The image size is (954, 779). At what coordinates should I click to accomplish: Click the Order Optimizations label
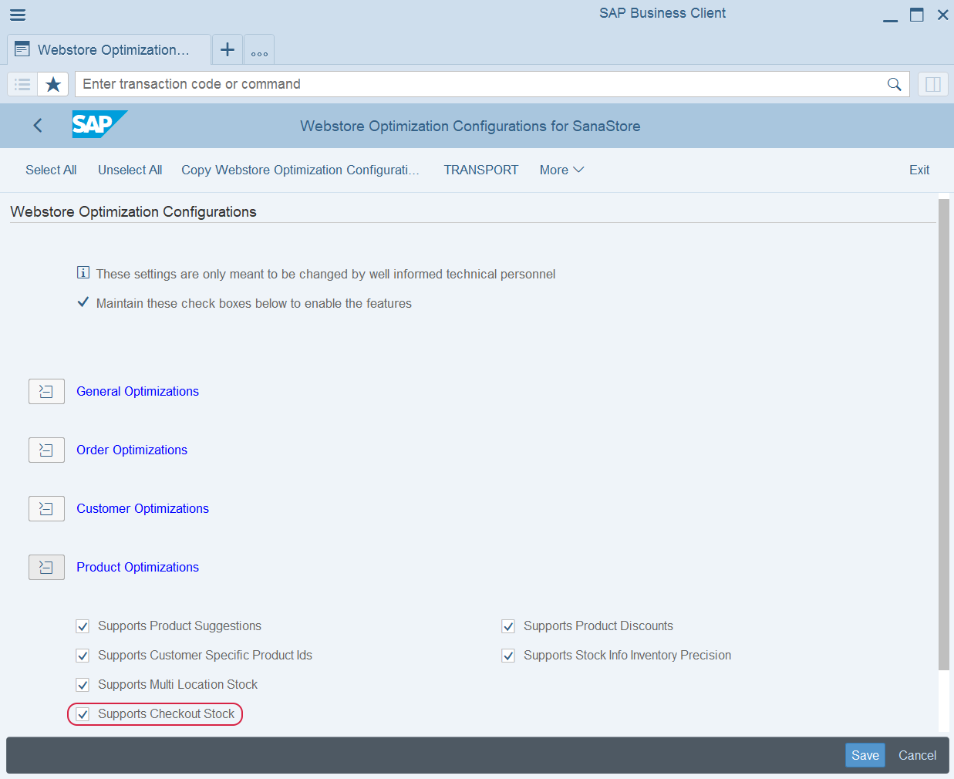[x=132, y=450]
